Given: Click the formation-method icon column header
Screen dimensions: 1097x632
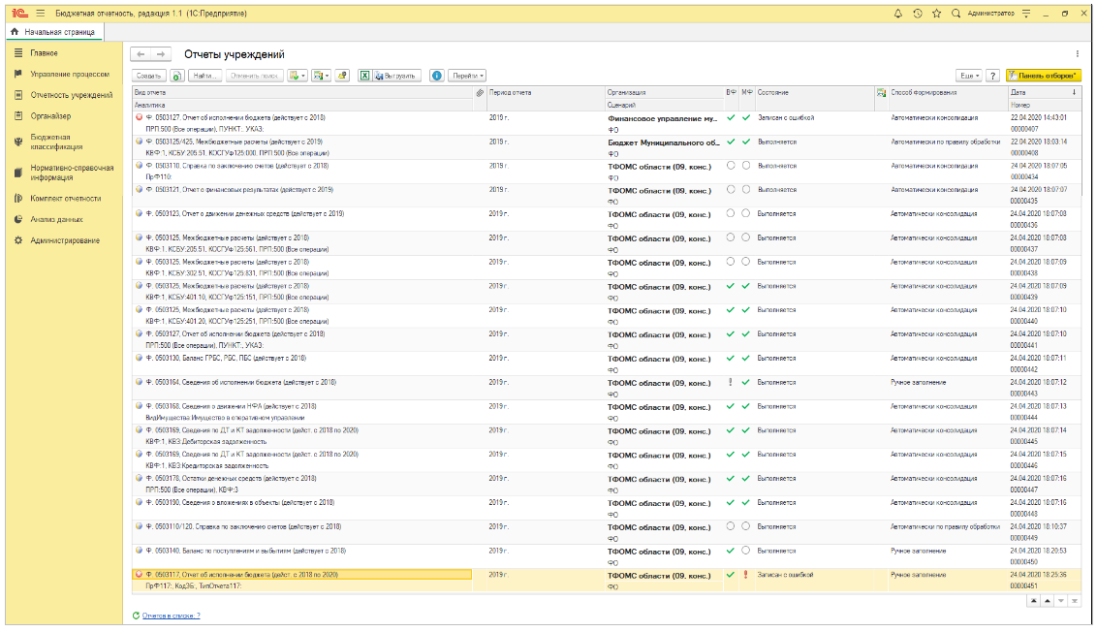Looking at the screenshot, I should click(881, 92).
